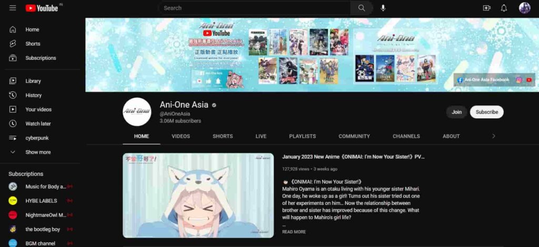The width and height of the screenshot is (539, 247).
Task: Open Ani-One Asia Facebook link
Action: 483,80
